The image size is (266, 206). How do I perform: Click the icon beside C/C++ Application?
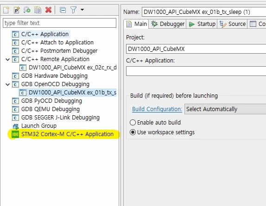click(15, 35)
